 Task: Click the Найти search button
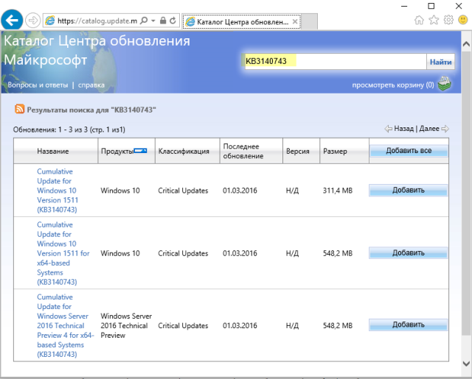440,62
